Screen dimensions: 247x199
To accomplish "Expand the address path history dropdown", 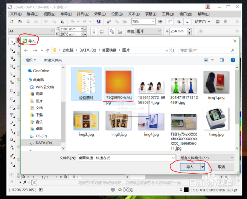I will tap(167, 51).
